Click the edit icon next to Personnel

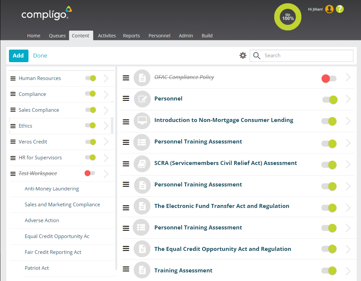tap(142, 99)
